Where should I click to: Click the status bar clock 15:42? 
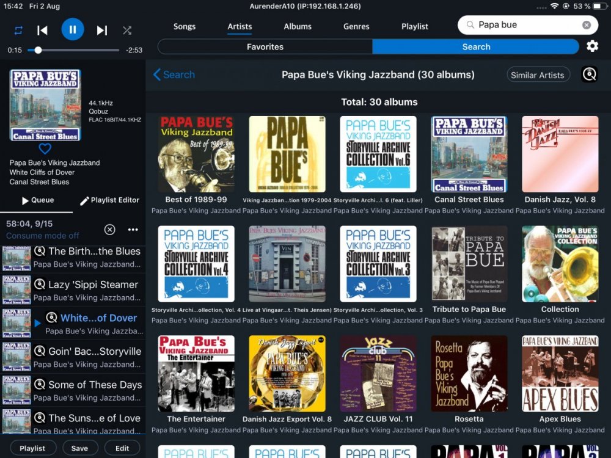13,6
